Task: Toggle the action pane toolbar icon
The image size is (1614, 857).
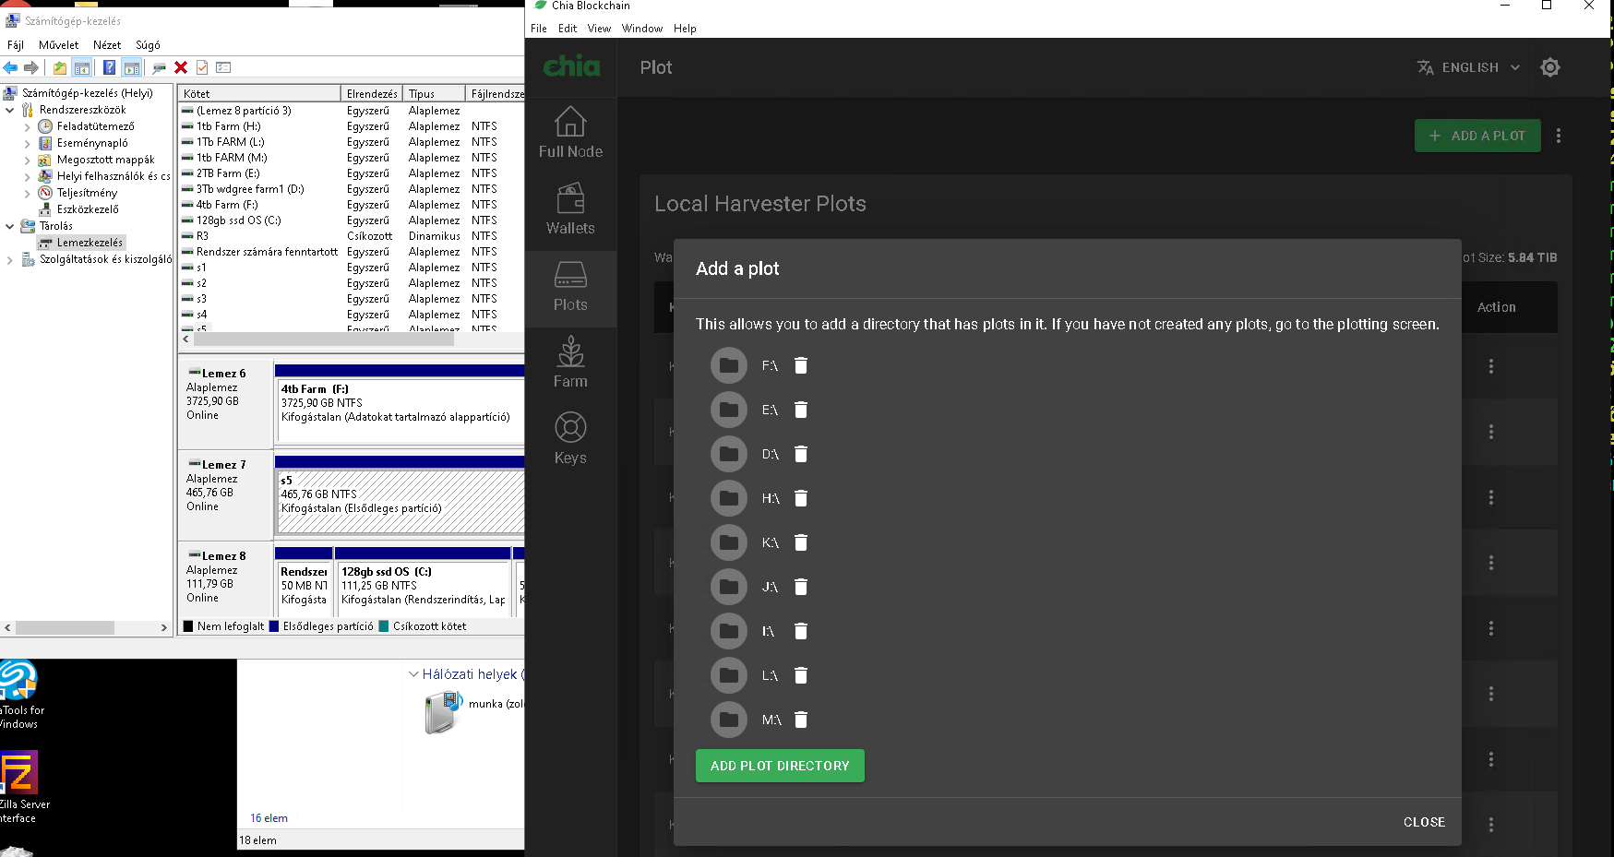Action: point(132,67)
